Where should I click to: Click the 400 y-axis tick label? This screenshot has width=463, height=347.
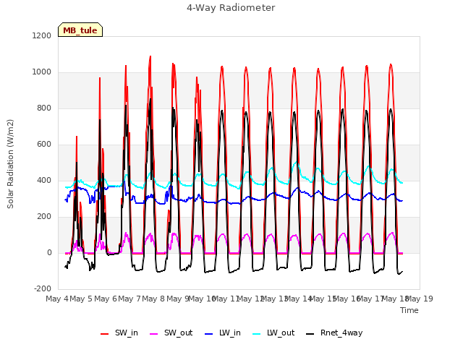point(44,180)
